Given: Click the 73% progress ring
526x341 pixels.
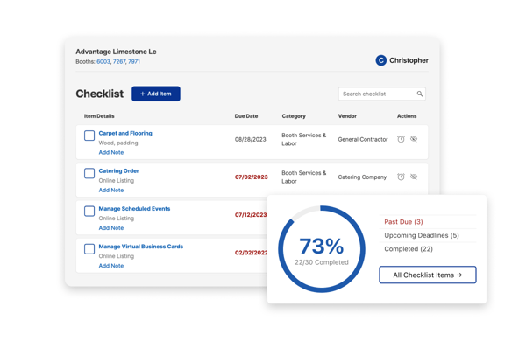Looking at the screenshot, I should pyautogui.click(x=322, y=249).
